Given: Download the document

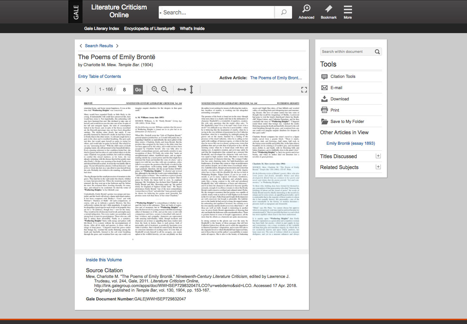Looking at the screenshot, I should pyautogui.click(x=340, y=99).
